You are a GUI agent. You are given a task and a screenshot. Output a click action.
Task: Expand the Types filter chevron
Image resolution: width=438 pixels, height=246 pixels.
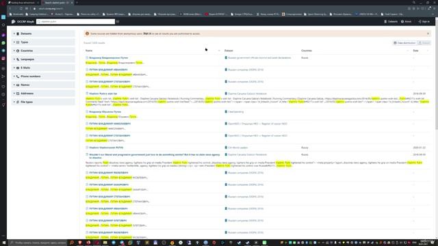pyautogui.click(x=14, y=42)
